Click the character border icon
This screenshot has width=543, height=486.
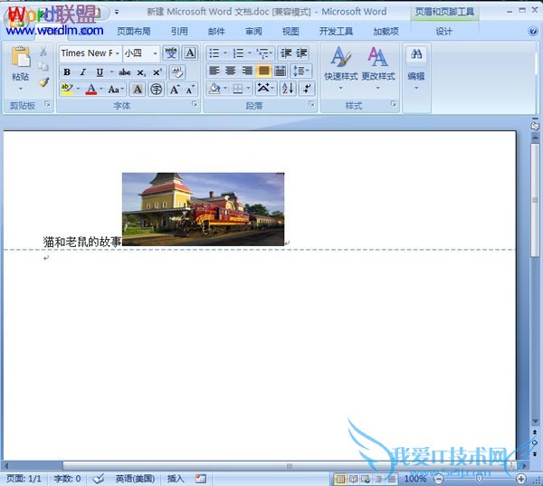(x=190, y=53)
